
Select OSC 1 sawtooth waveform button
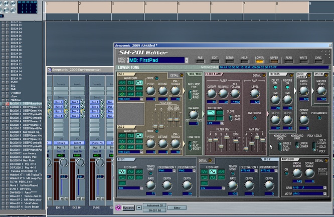pyautogui.click(x=122, y=83)
